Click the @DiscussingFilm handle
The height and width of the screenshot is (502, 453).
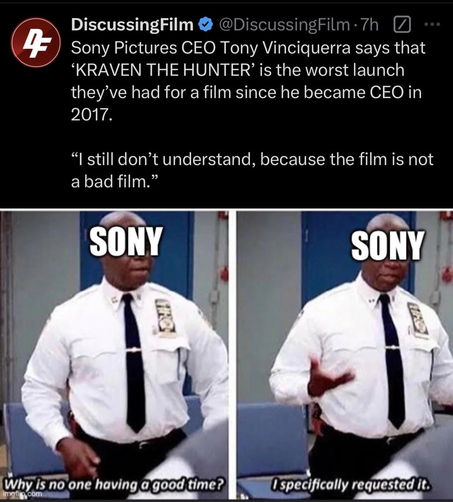pyautogui.click(x=285, y=25)
